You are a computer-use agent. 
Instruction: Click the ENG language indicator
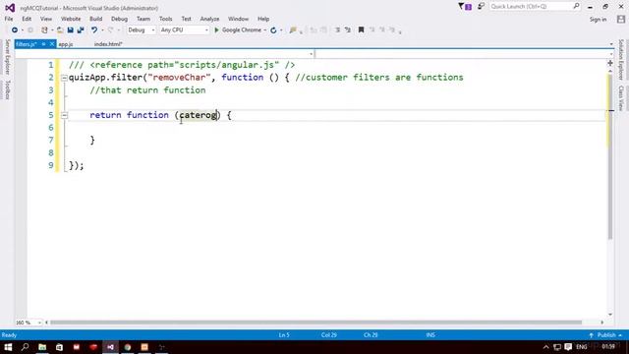581,347
